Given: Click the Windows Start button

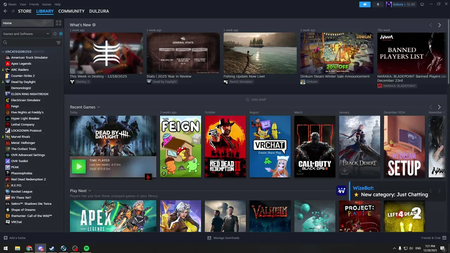Looking at the screenshot, I should click(6, 248).
